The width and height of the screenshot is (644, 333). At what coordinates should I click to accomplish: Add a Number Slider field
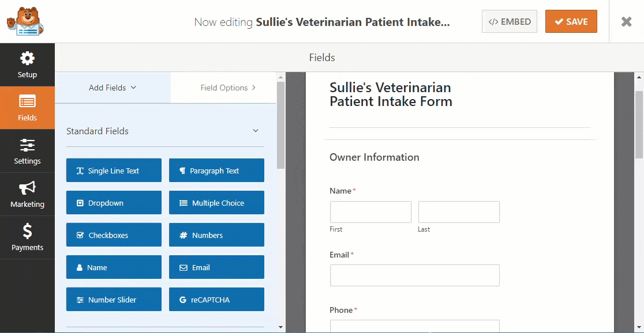pos(114,300)
